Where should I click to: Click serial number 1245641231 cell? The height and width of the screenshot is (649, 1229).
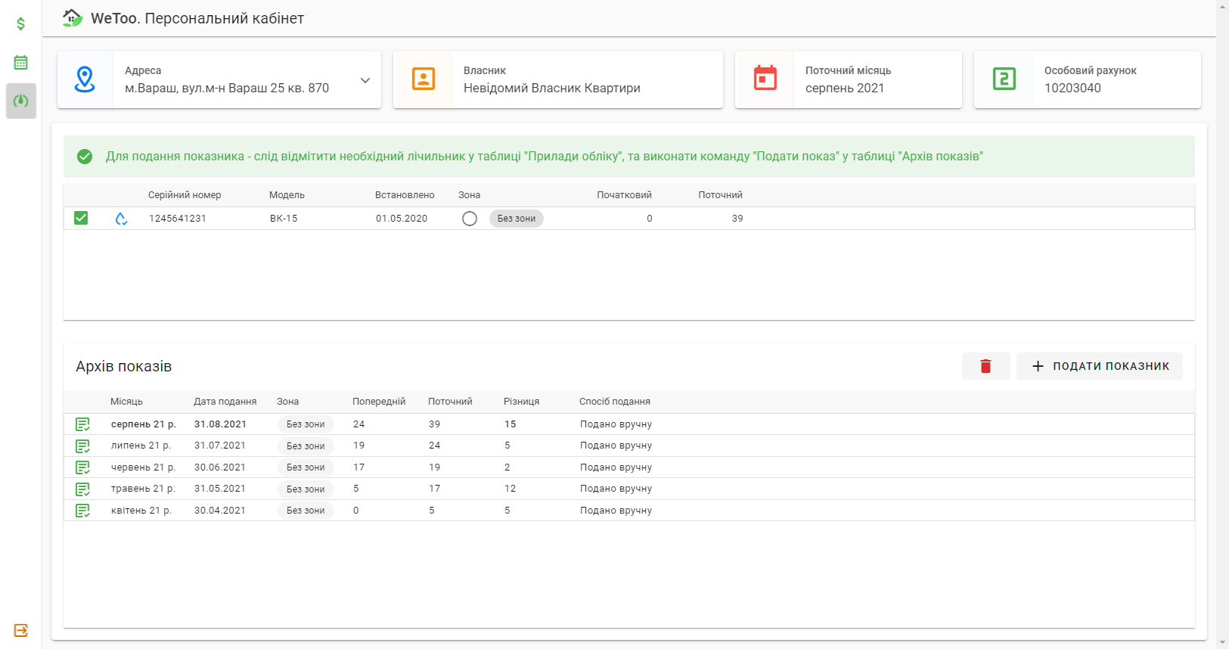pos(178,219)
